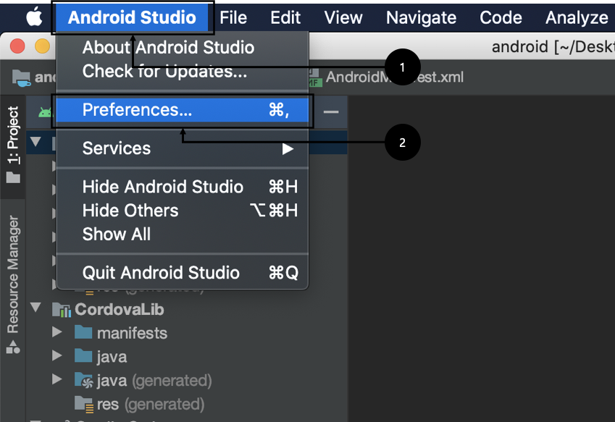Click the AndroidManifest MF file icon
Image resolution: width=615 pixels, height=422 pixels.
pos(314,77)
